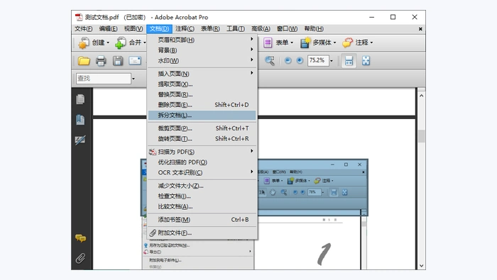Click the Forms (表单) toolbar icon
497x280 pixels.
[268, 43]
